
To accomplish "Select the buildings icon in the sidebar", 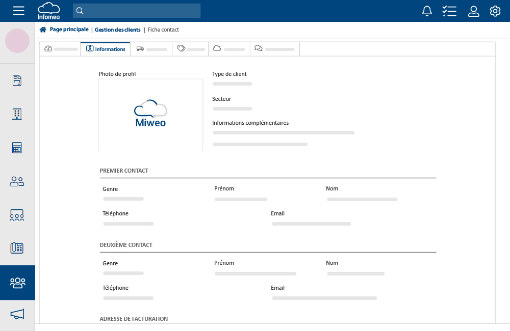I will pos(17,114).
